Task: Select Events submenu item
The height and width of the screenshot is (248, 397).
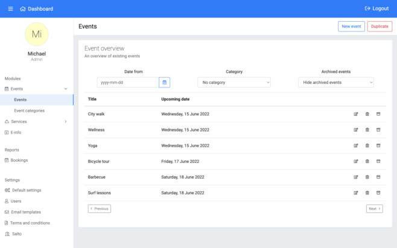Action: pyautogui.click(x=36, y=100)
